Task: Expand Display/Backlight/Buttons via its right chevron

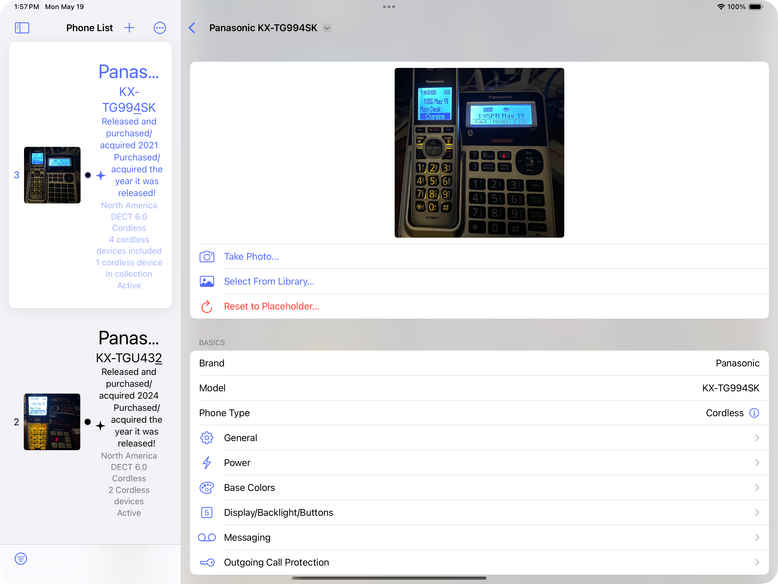Action: pyautogui.click(x=757, y=512)
